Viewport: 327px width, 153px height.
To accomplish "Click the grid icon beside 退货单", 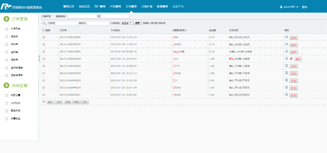I will coord(7,52).
